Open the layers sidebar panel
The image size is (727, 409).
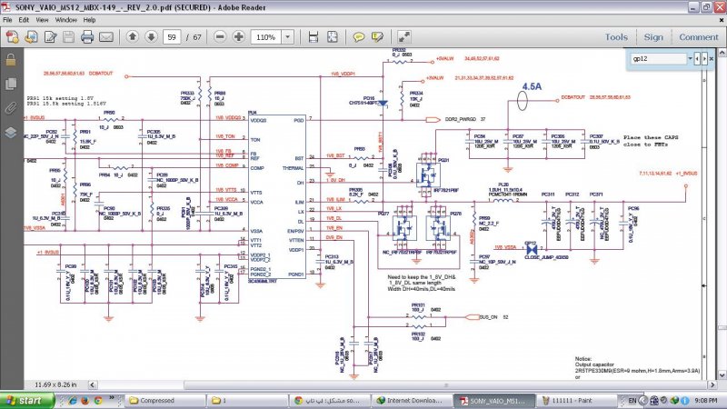click(x=11, y=132)
